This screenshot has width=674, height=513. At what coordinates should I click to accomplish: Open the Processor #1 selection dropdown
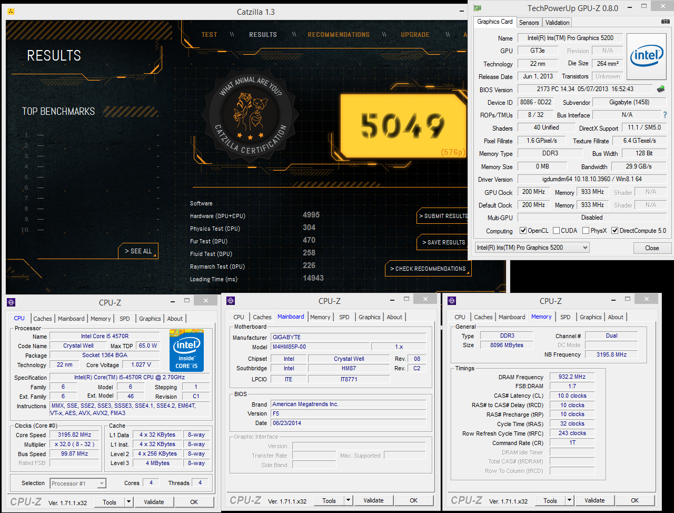pyautogui.click(x=78, y=483)
